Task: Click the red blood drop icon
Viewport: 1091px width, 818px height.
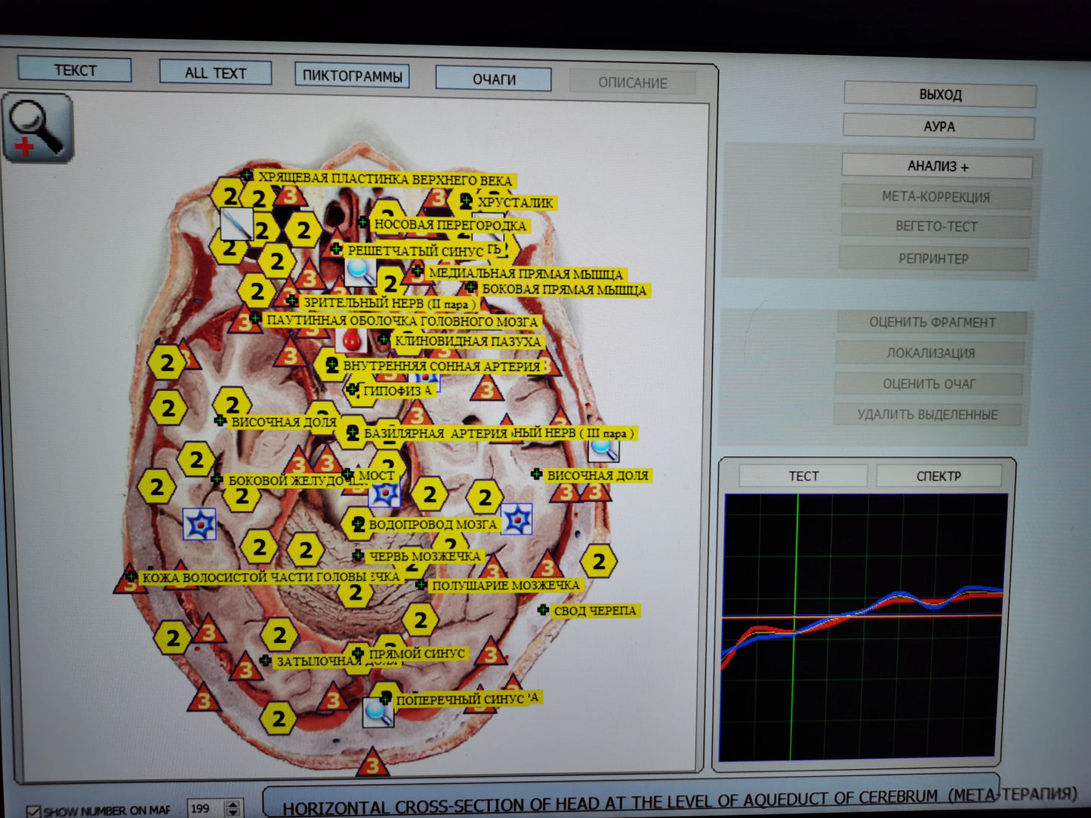Action: tap(351, 339)
